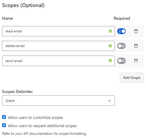
Task: Click the Required column header
Action: coord(122,18)
